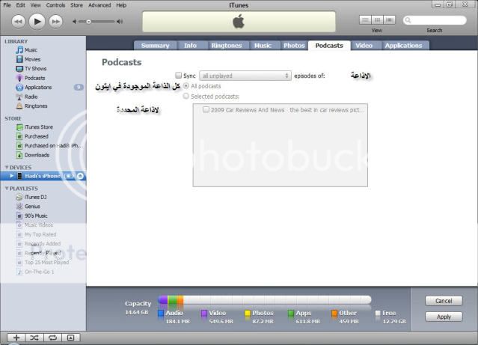Open TV Shows in sidebar
This screenshot has width=478, height=345.
tap(35, 69)
